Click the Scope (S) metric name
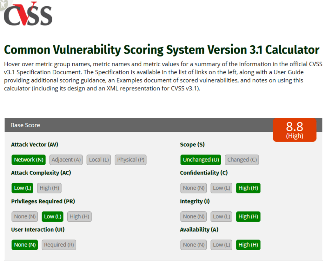Image resolution: width=325 pixels, height=264 pixels. coord(192,144)
